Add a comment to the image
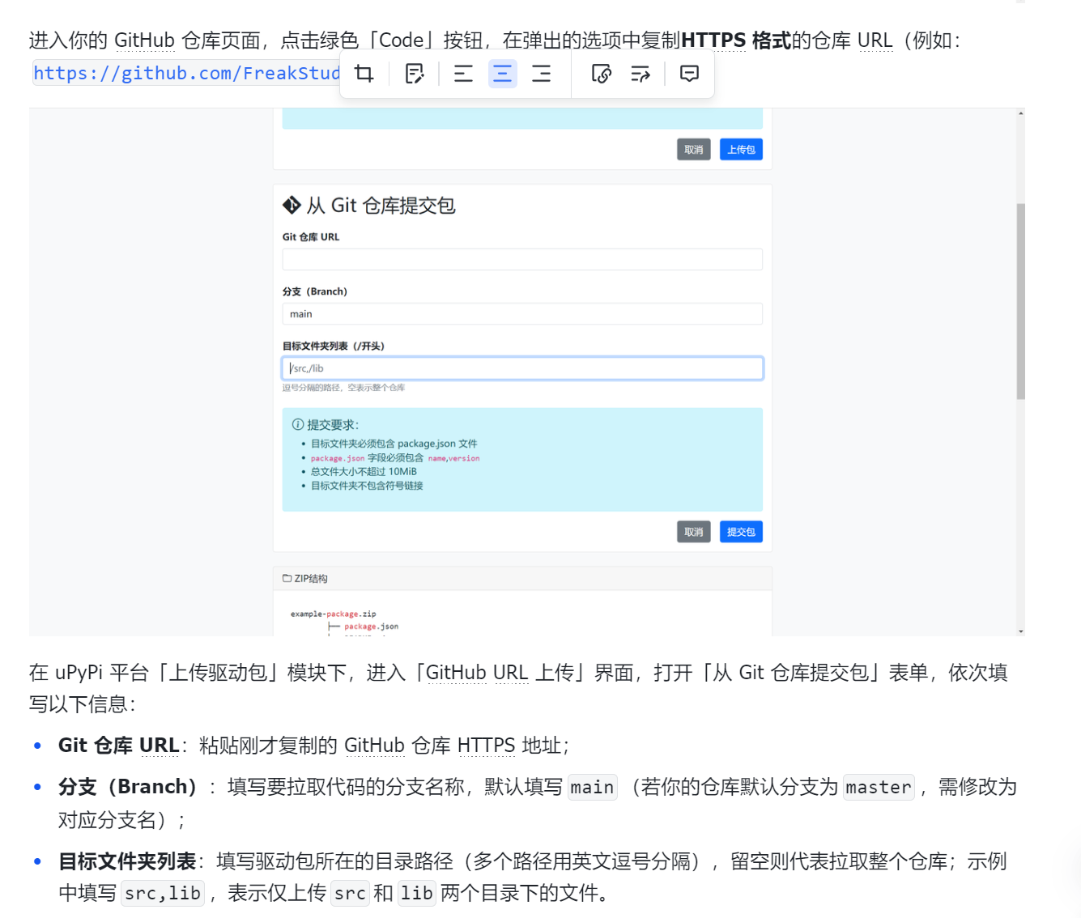 coord(689,74)
